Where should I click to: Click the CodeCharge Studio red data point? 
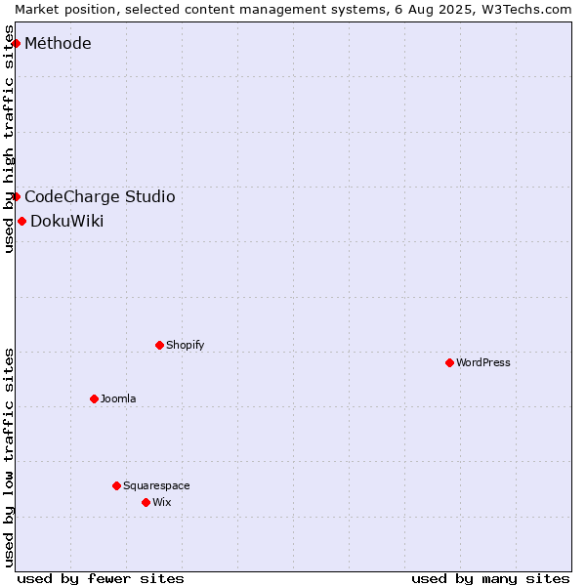click(16, 196)
